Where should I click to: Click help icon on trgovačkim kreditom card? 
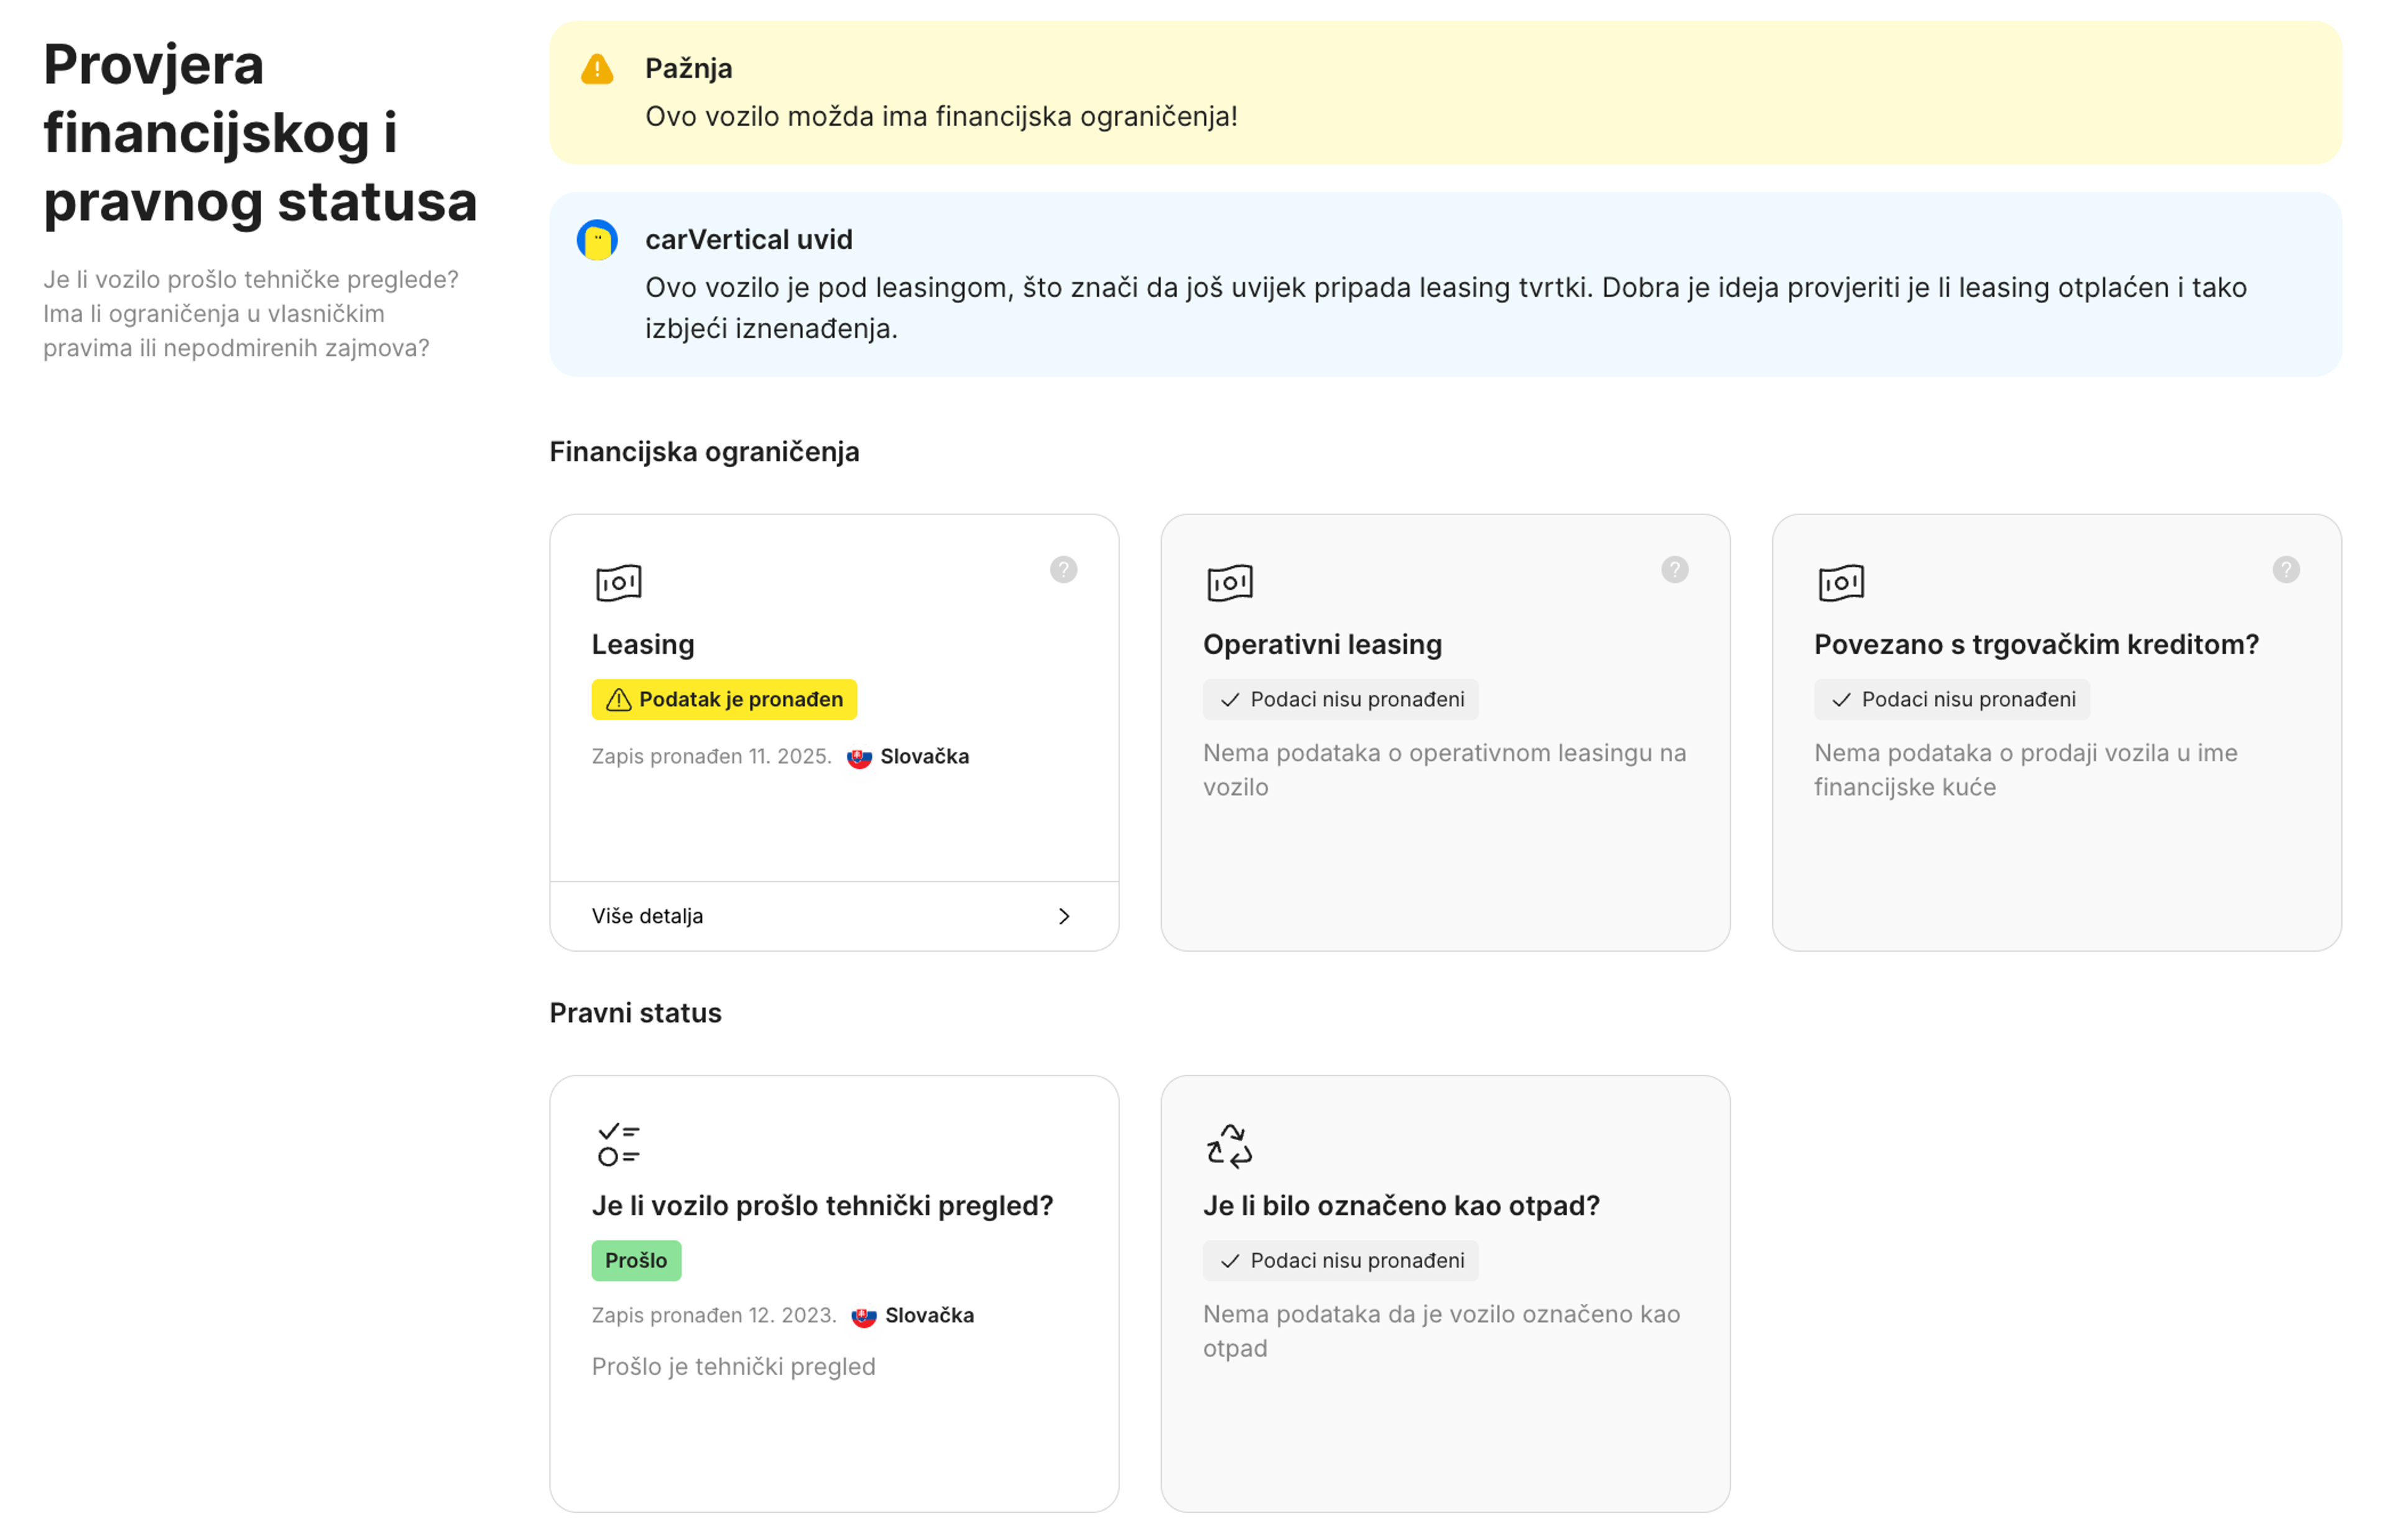pyautogui.click(x=2286, y=570)
